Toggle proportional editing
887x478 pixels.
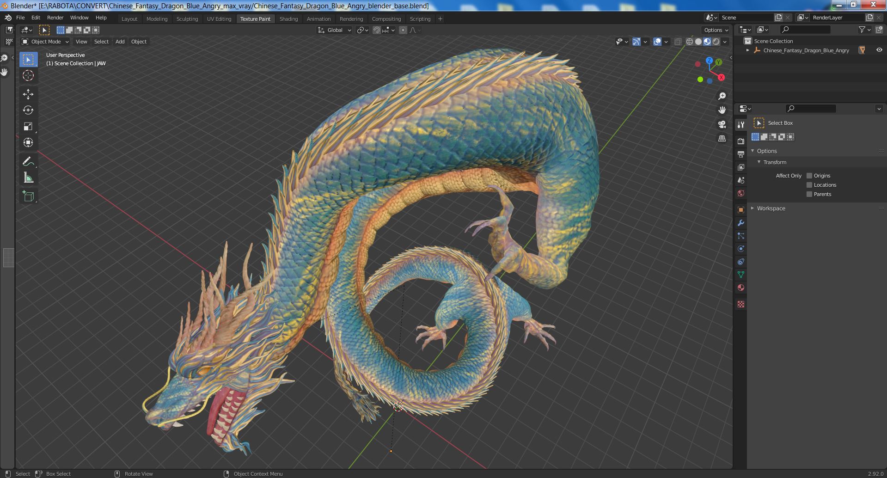click(x=403, y=30)
